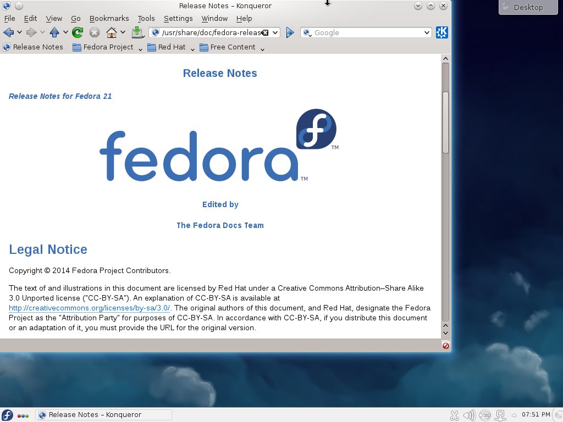Open the Google search box dropdown arrow
Image resolution: width=563 pixels, height=422 pixels.
(x=427, y=32)
